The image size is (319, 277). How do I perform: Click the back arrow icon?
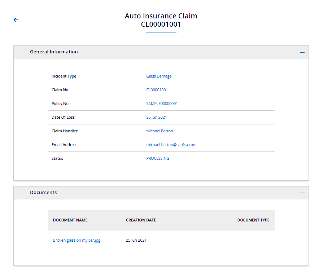point(16,20)
